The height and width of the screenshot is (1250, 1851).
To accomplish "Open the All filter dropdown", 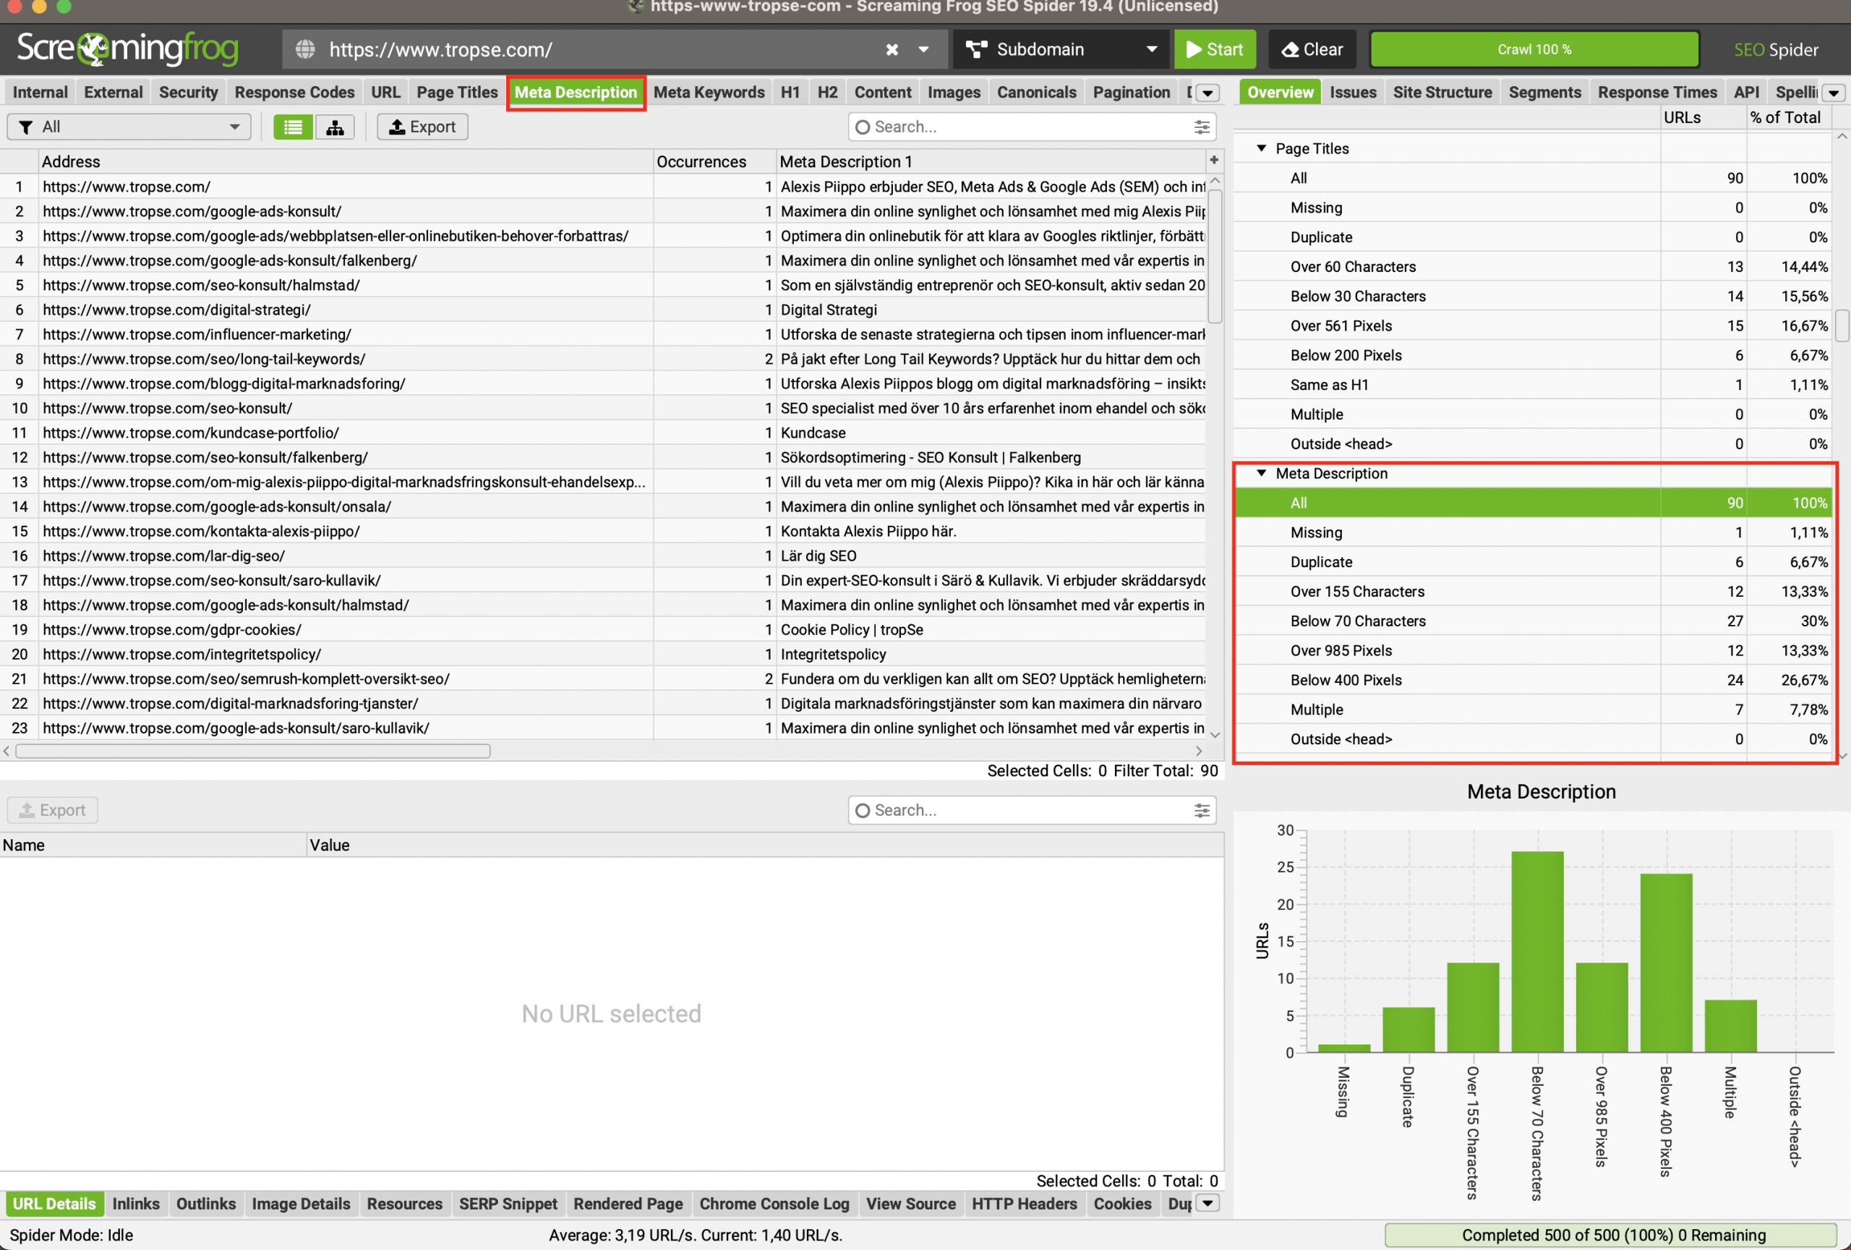I will pos(129,127).
